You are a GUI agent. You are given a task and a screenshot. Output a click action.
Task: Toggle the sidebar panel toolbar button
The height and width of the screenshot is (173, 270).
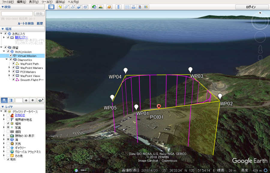click(51, 7)
